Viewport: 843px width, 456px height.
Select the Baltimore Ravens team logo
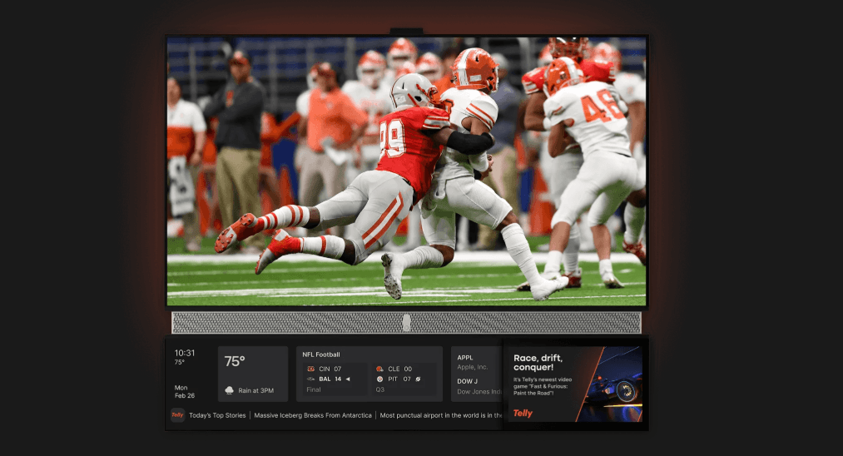click(310, 379)
